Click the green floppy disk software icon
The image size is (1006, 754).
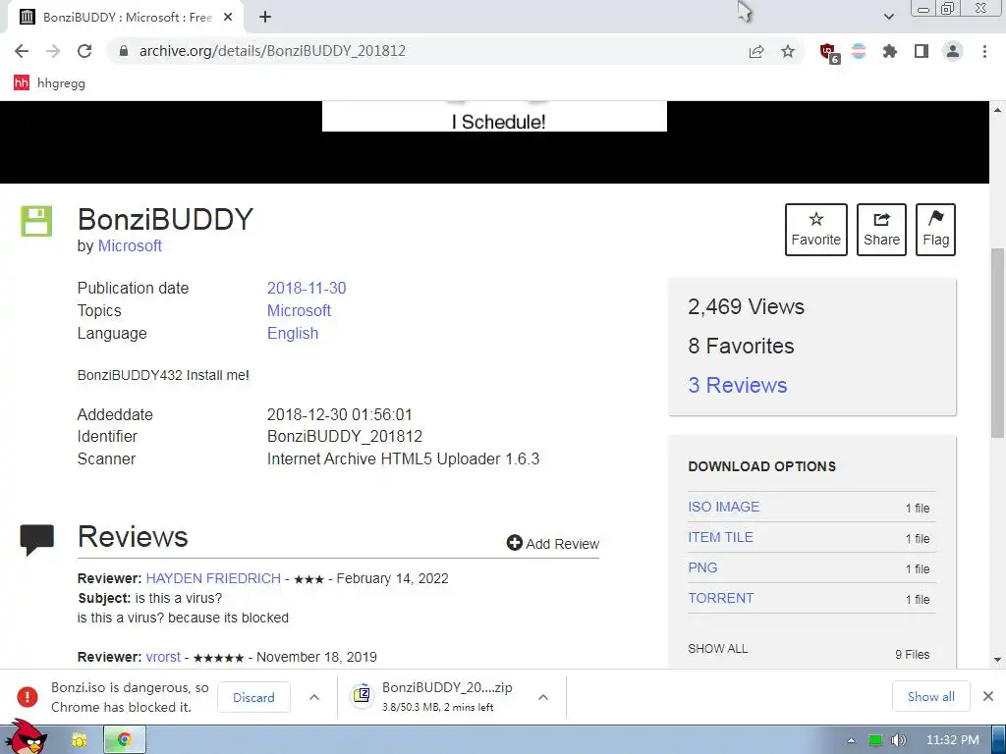click(x=36, y=221)
